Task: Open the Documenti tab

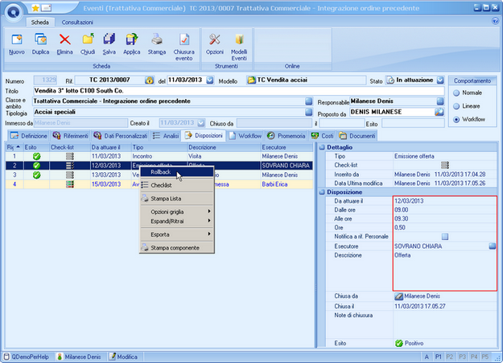Action: 357,136
